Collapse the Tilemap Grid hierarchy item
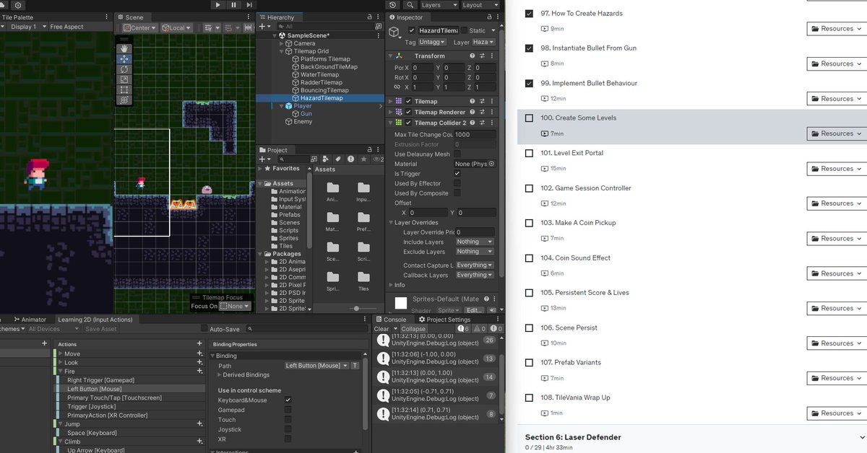This screenshot has width=867, height=453. coord(282,51)
